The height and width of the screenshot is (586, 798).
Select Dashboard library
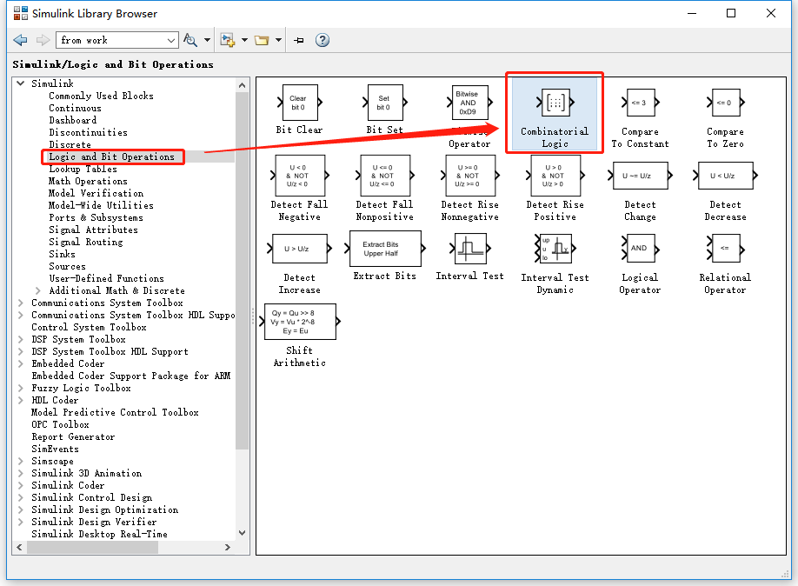72,120
